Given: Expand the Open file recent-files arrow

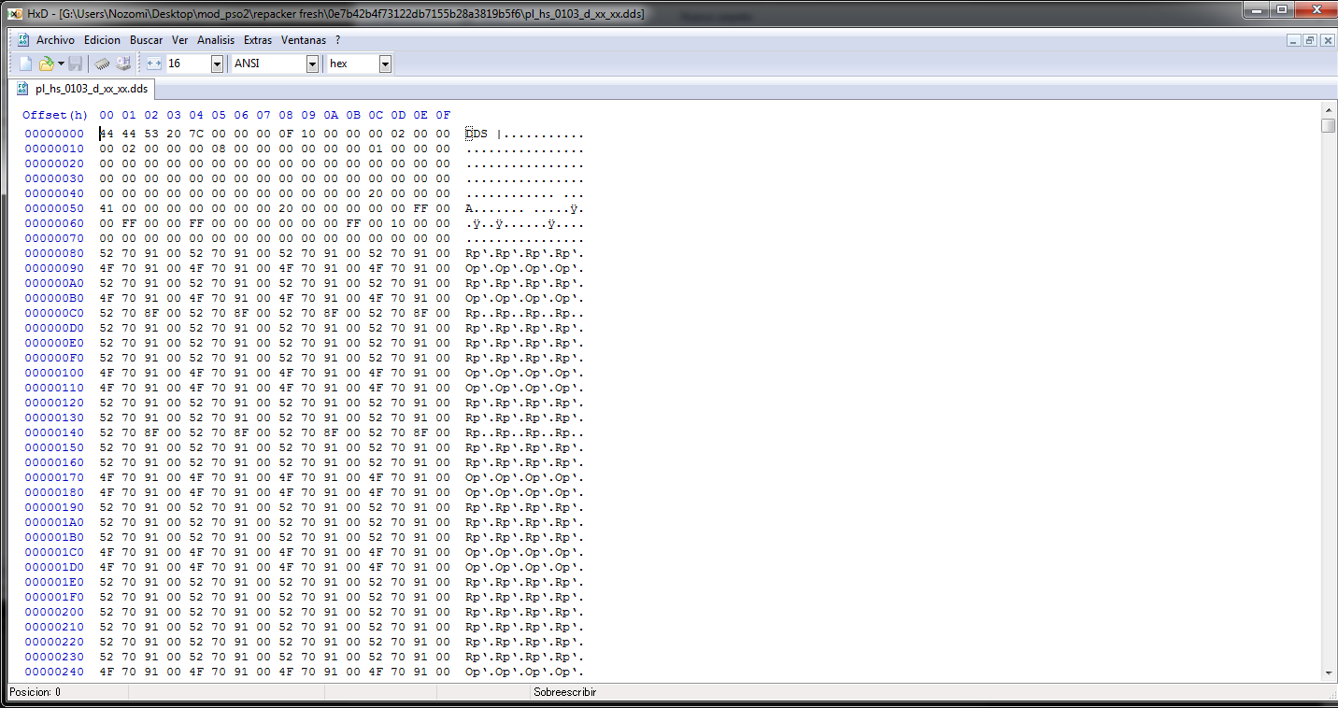Looking at the screenshot, I should tap(61, 64).
